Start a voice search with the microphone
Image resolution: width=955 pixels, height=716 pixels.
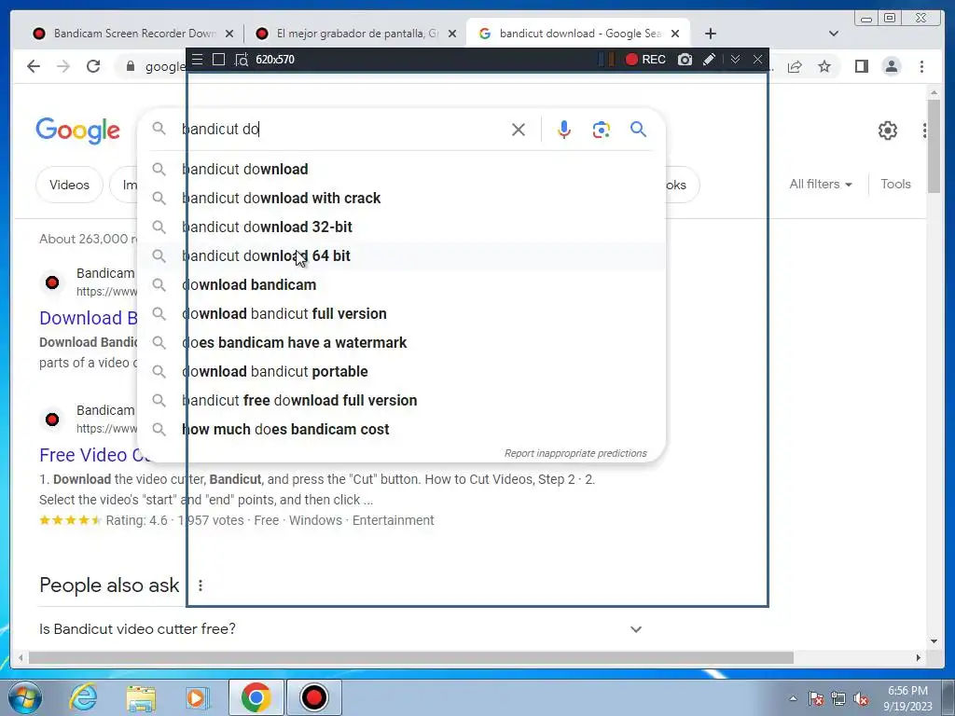click(564, 129)
